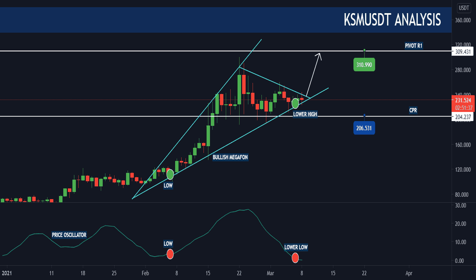The image size is (476, 280).
Task: Click the white arrow pointing toward Pivot R1
Action: coord(313,74)
